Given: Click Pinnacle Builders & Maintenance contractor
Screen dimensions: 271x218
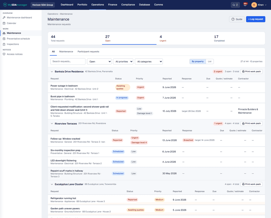Looking at the screenshot, I should (248, 111).
